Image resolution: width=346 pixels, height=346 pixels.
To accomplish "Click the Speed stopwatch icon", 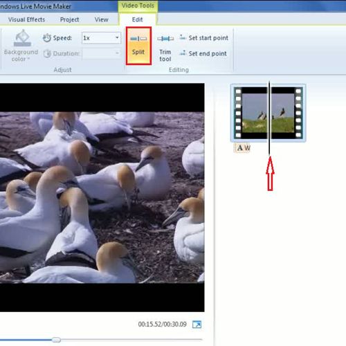I will (x=47, y=38).
